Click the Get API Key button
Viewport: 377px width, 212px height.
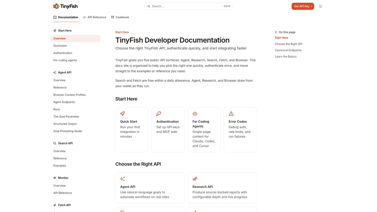(303, 6)
